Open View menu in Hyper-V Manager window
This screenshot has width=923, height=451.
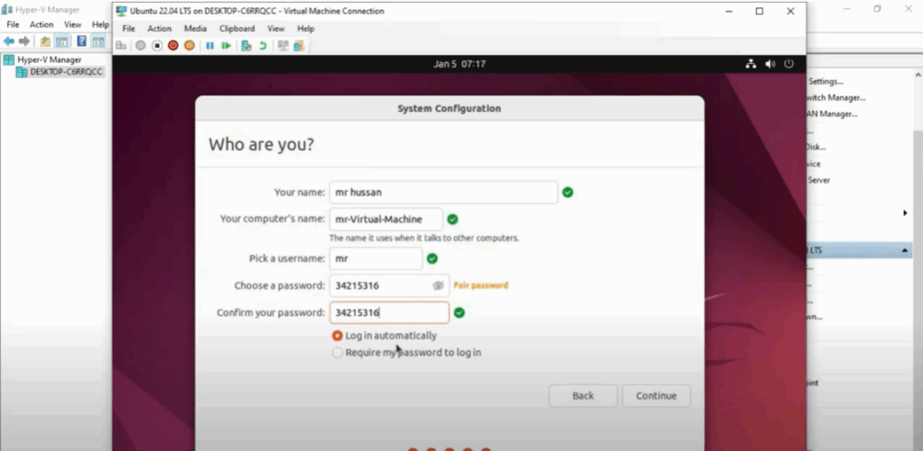point(72,24)
